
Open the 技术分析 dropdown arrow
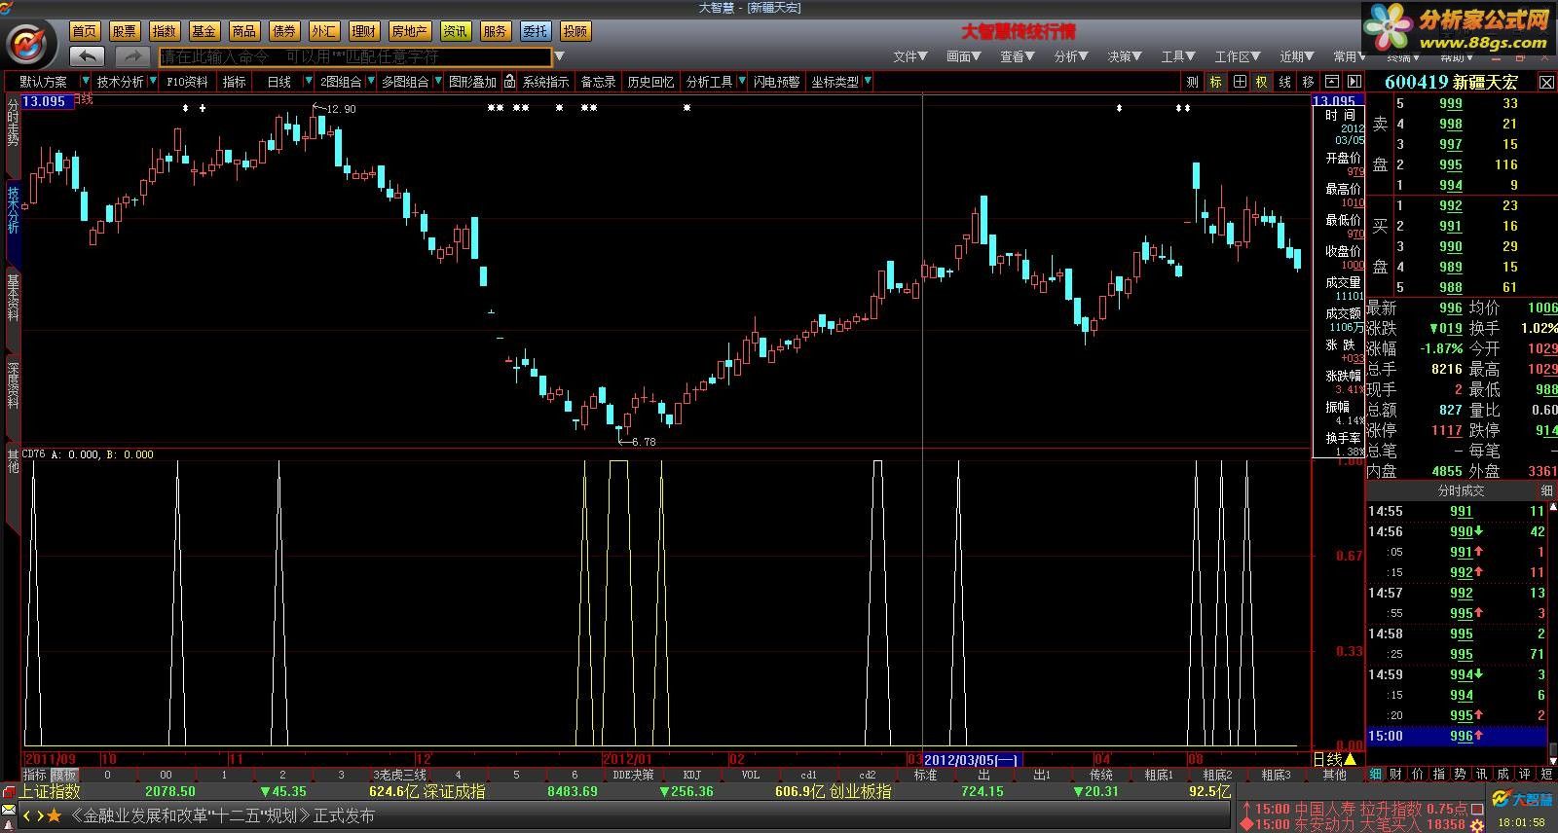coord(152,82)
